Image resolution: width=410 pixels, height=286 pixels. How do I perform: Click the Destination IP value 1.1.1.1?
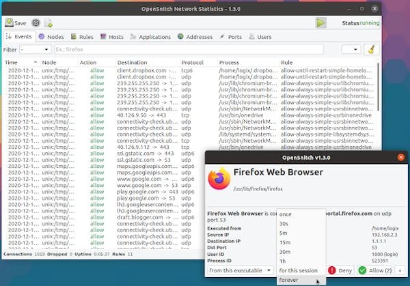click(379, 241)
